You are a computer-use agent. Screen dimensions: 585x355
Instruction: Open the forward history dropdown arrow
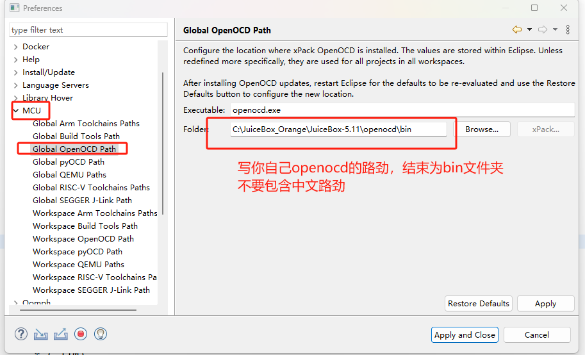pos(555,29)
